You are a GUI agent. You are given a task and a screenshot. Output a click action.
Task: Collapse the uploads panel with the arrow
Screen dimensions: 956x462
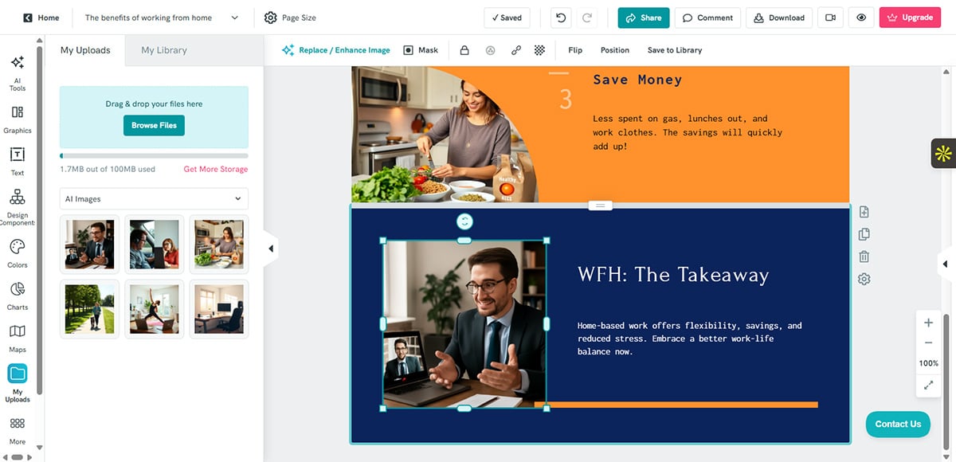pos(271,248)
